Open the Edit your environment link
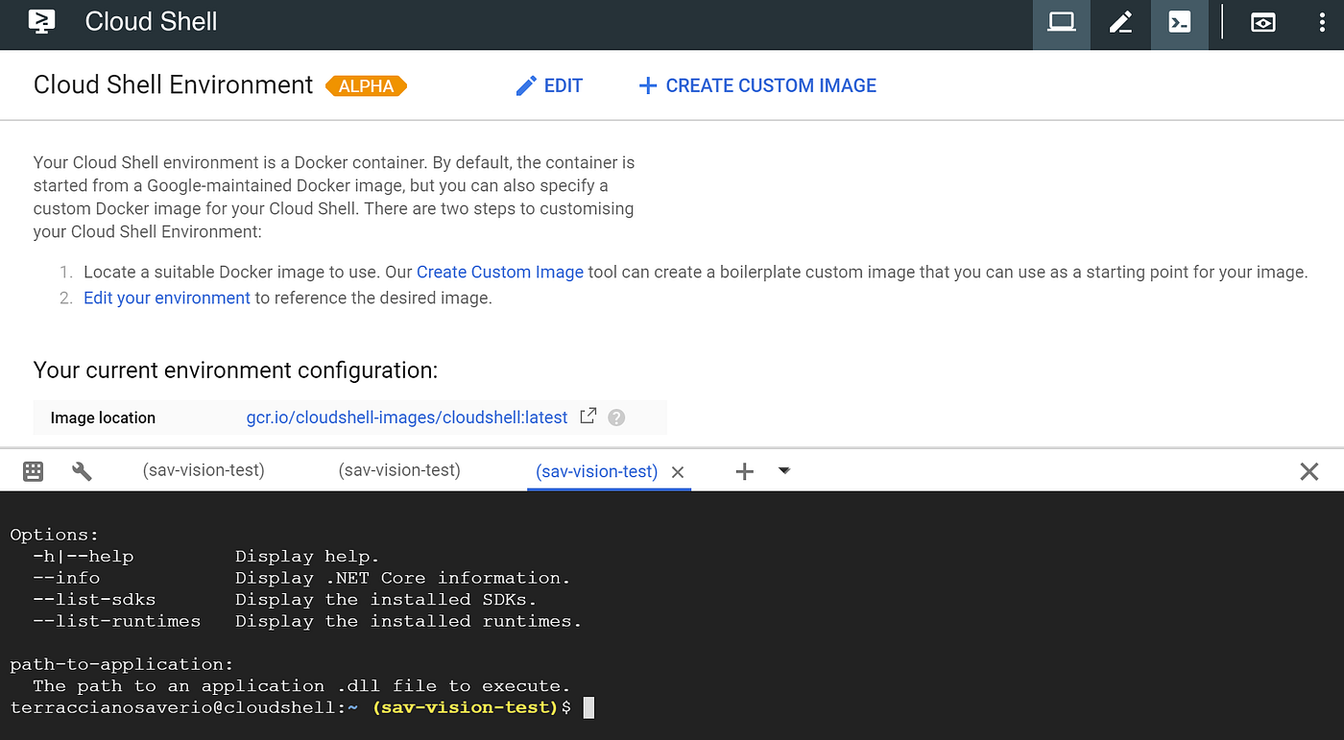 (x=167, y=298)
